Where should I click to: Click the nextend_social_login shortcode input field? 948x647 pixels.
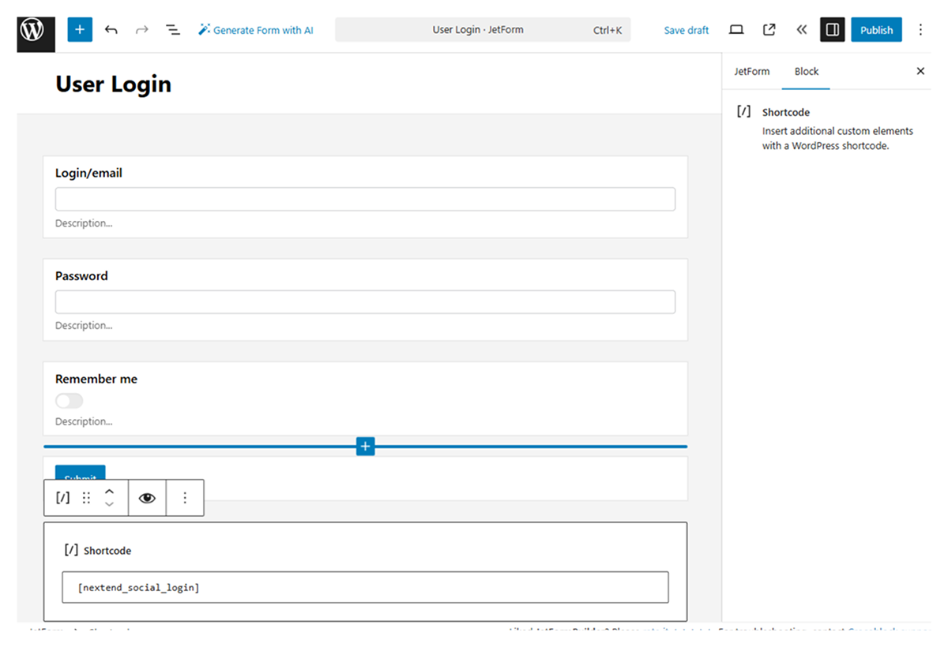click(x=365, y=587)
